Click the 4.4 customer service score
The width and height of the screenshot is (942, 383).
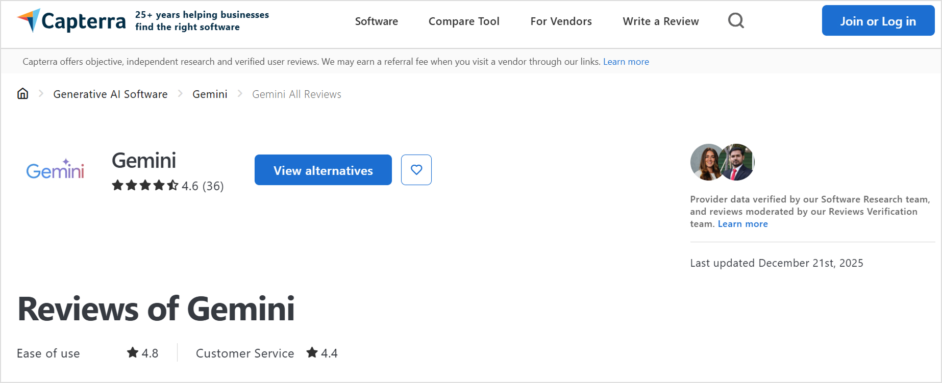pyautogui.click(x=329, y=353)
